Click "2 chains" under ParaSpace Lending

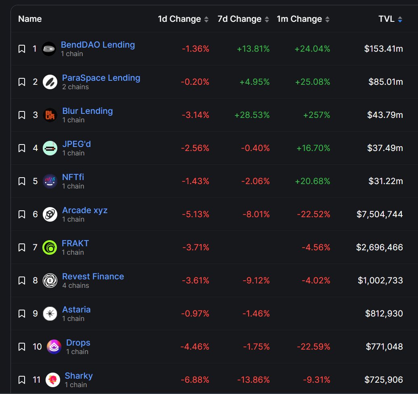(75, 87)
